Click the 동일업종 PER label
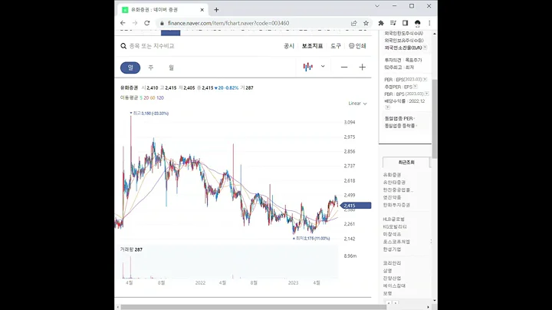 click(x=399, y=119)
